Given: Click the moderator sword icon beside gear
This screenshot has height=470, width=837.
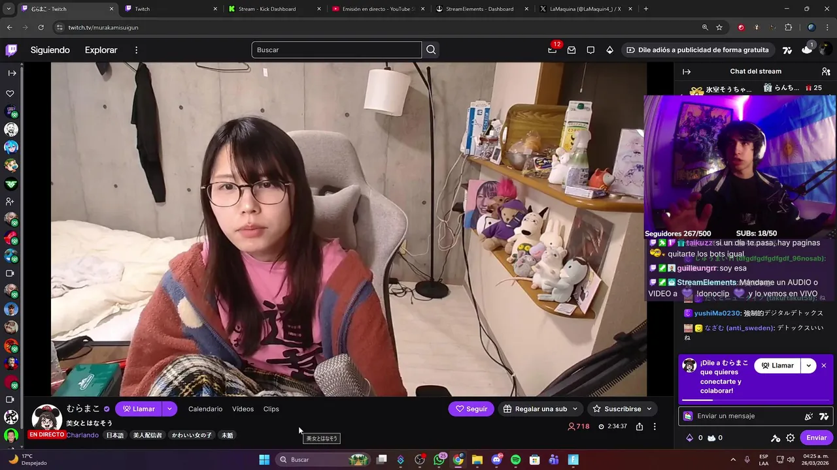Looking at the screenshot, I should [776, 438].
